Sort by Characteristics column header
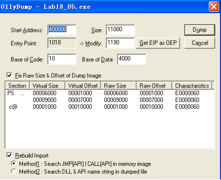The image size is (221, 180). (192, 85)
